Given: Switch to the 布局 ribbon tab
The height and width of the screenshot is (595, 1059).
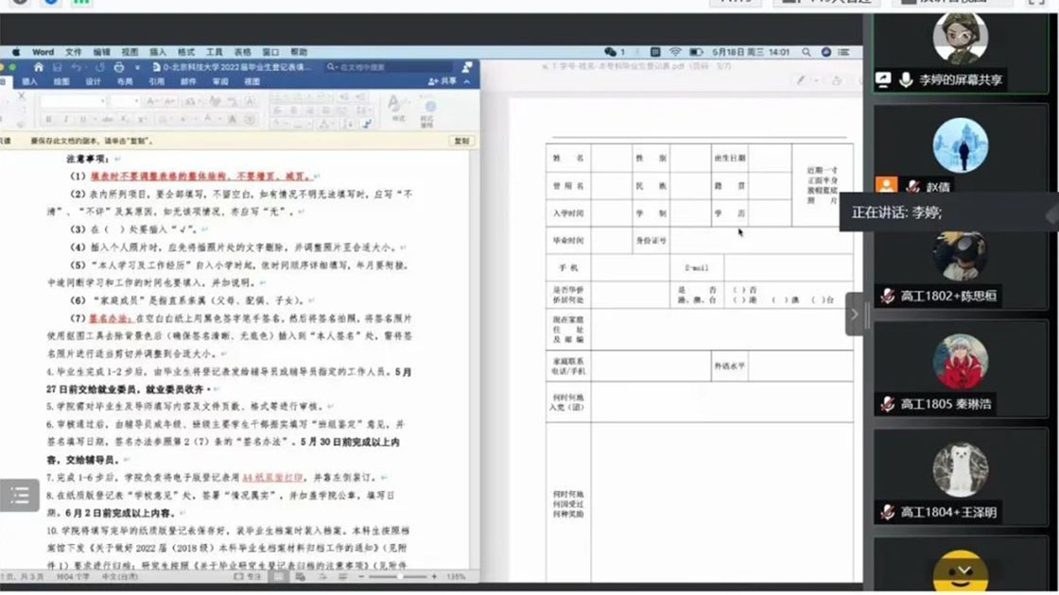Looking at the screenshot, I should pos(124,81).
